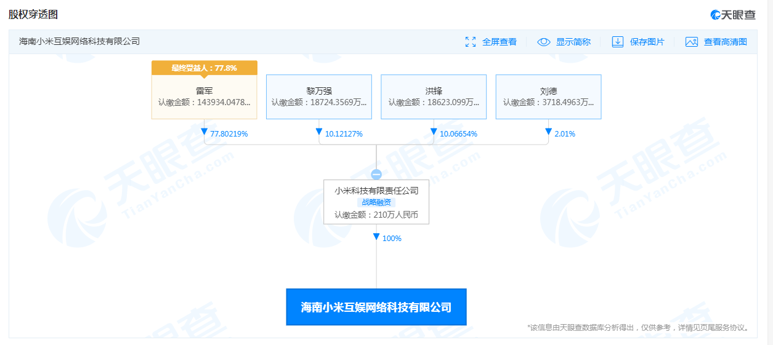Open 全屏查看 fullscreen view
Screen dimensions: 773x345
(500, 42)
